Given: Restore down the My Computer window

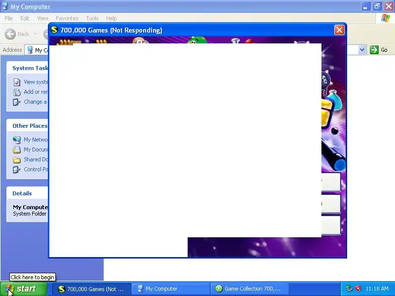Looking at the screenshot, I should coord(377,6).
